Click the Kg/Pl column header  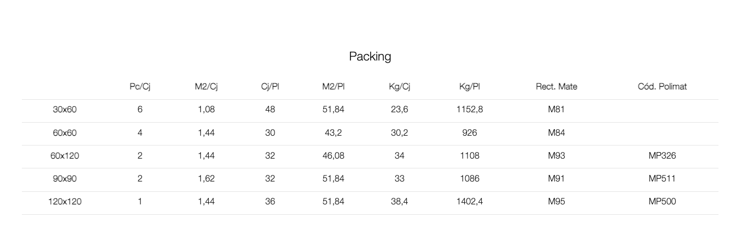[470, 86]
